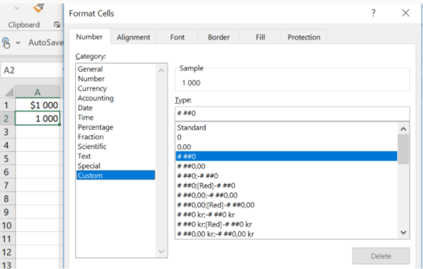The image size is (423, 269).
Task: Click the Type format code field
Action: [x=292, y=114]
